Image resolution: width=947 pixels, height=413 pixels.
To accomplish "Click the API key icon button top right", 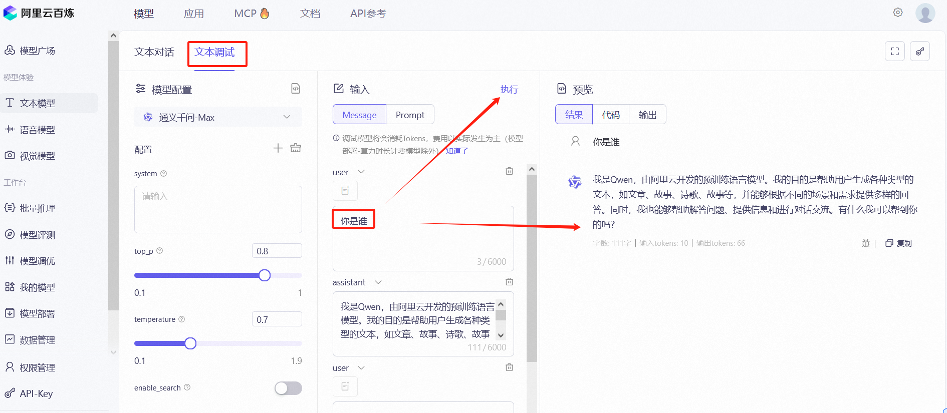I will point(920,51).
